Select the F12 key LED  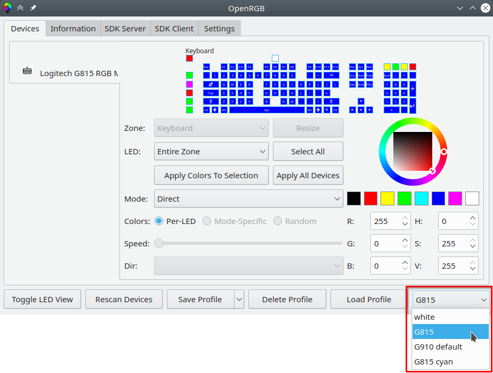pos(335,67)
